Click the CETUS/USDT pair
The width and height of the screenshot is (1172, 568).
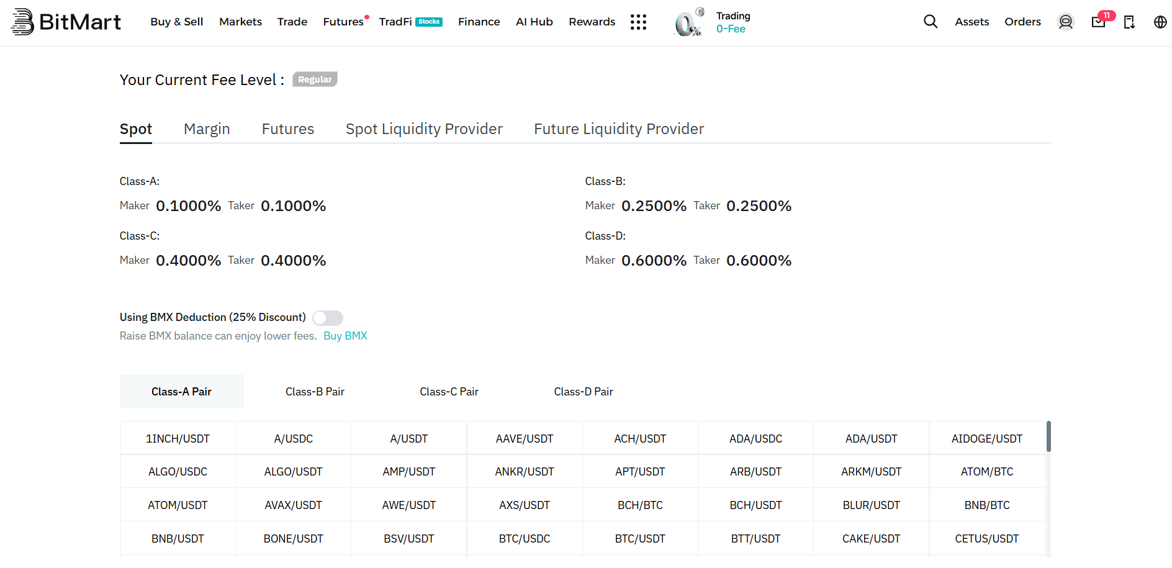pyautogui.click(x=987, y=539)
